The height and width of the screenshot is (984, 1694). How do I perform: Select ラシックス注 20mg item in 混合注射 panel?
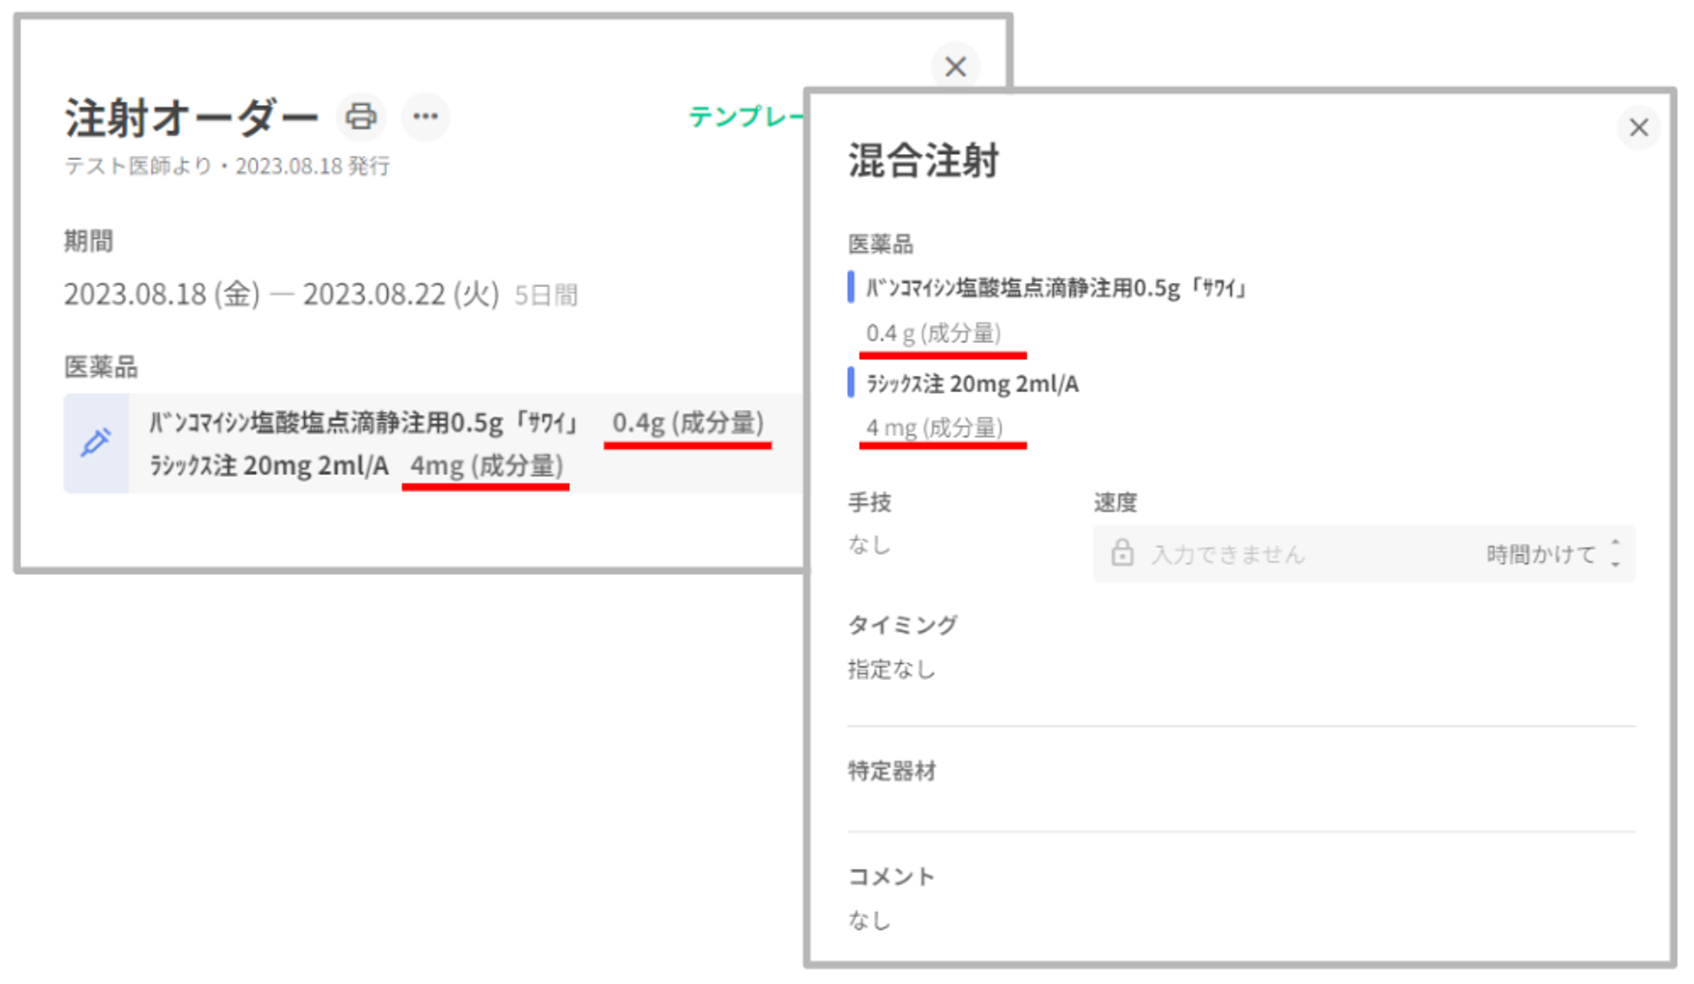[972, 384]
